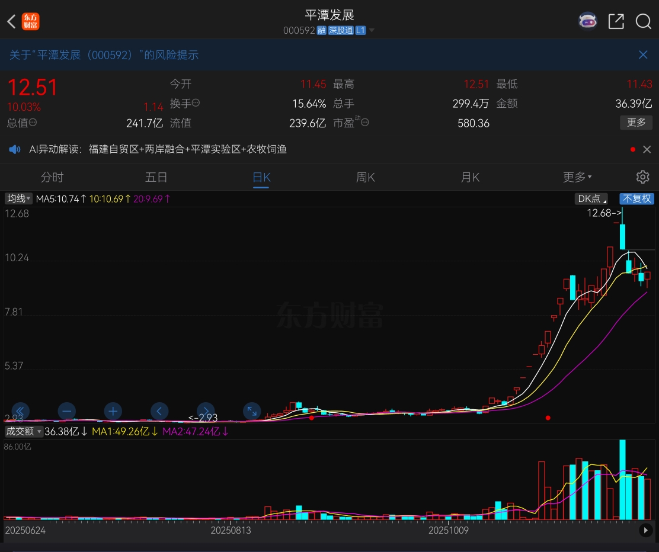Open the 东方财富 orange logo icon
Viewport: 659px width, 552px height.
point(31,21)
